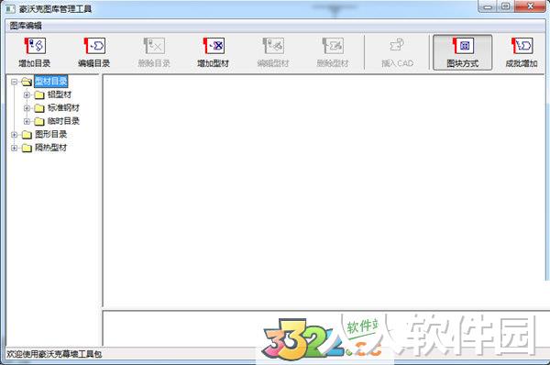Click the 插入CAD toolbar icon
The image size is (550, 365).
(398, 52)
